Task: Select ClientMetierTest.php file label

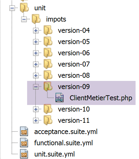Action: tap(101, 98)
